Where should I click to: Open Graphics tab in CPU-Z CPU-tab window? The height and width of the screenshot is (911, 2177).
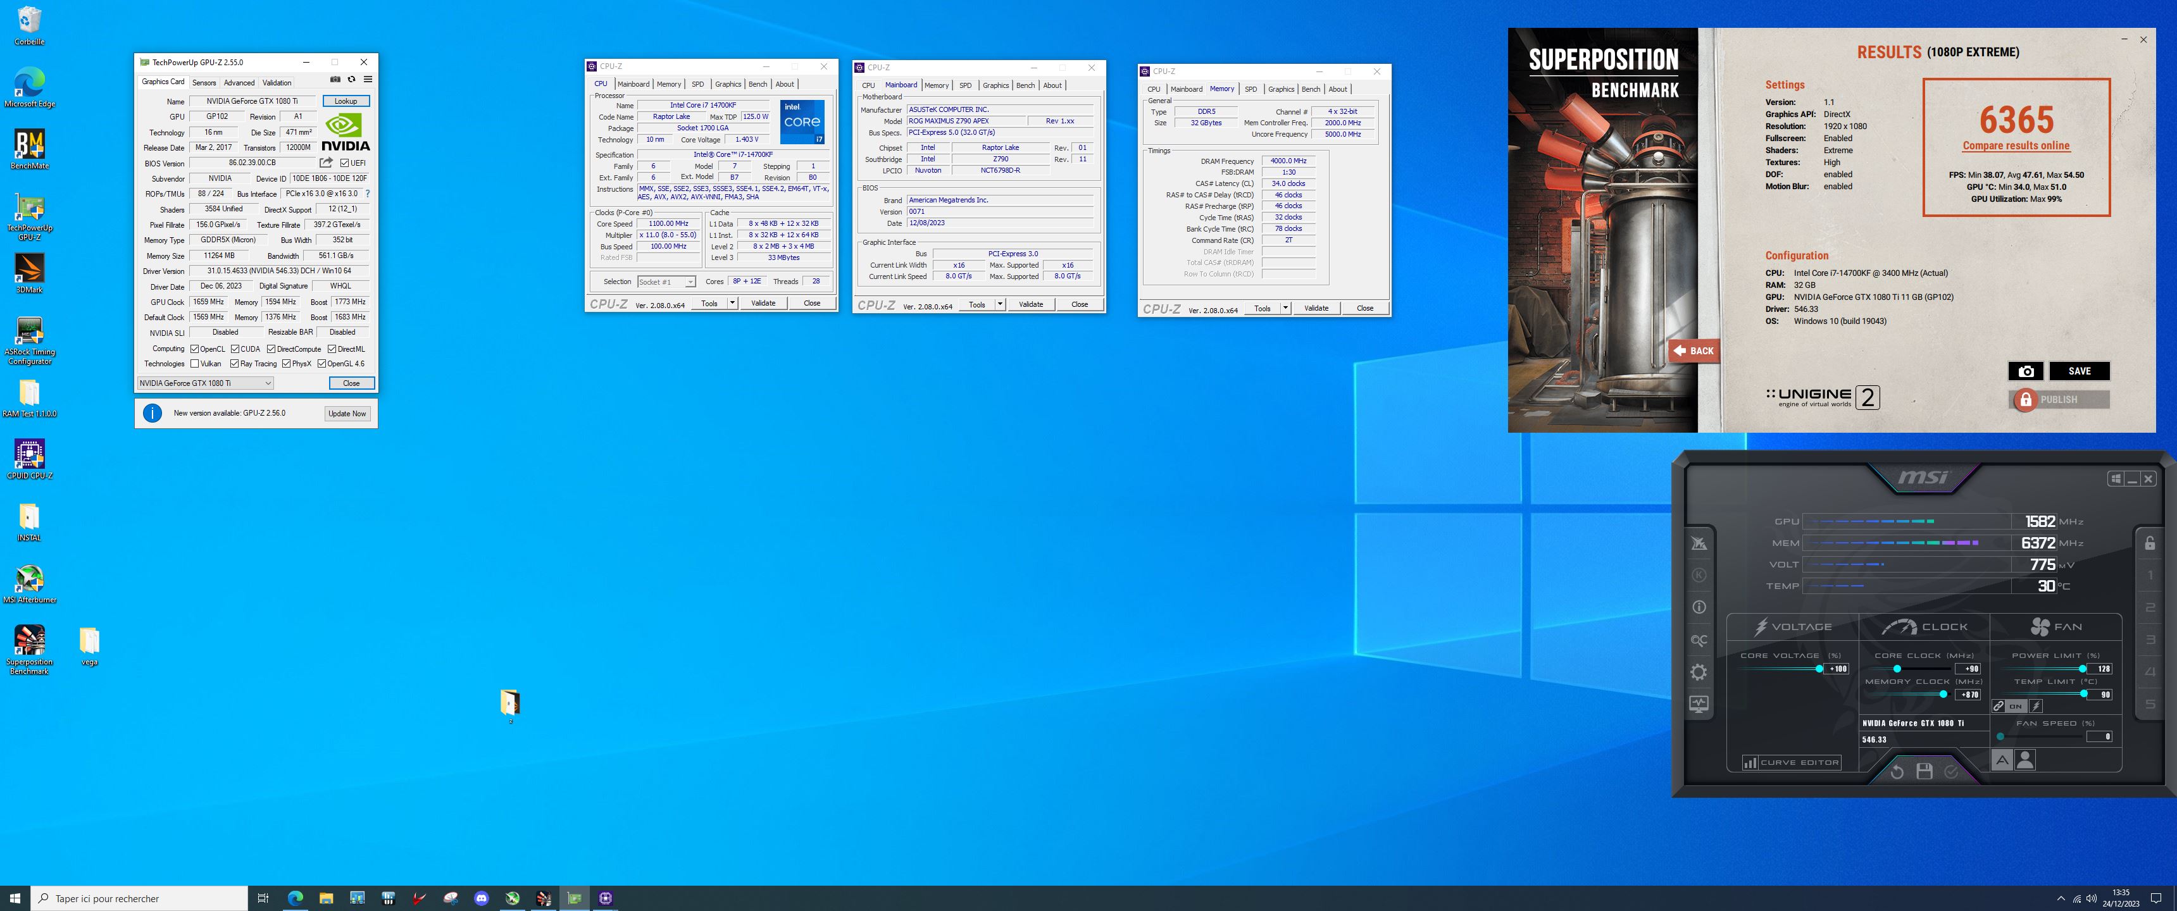point(728,84)
